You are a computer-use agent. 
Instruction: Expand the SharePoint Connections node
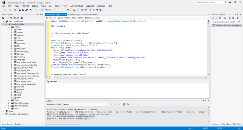click(x=3, y=114)
